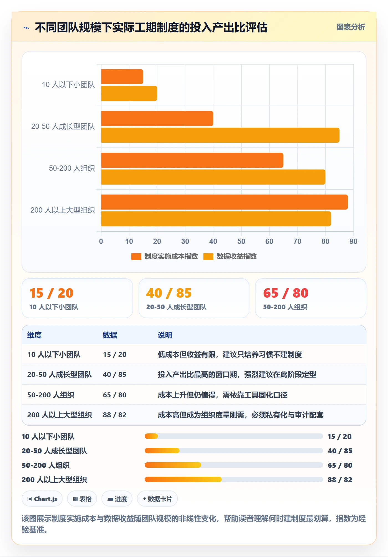Click the 图表分析 label in header

point(351,27)
